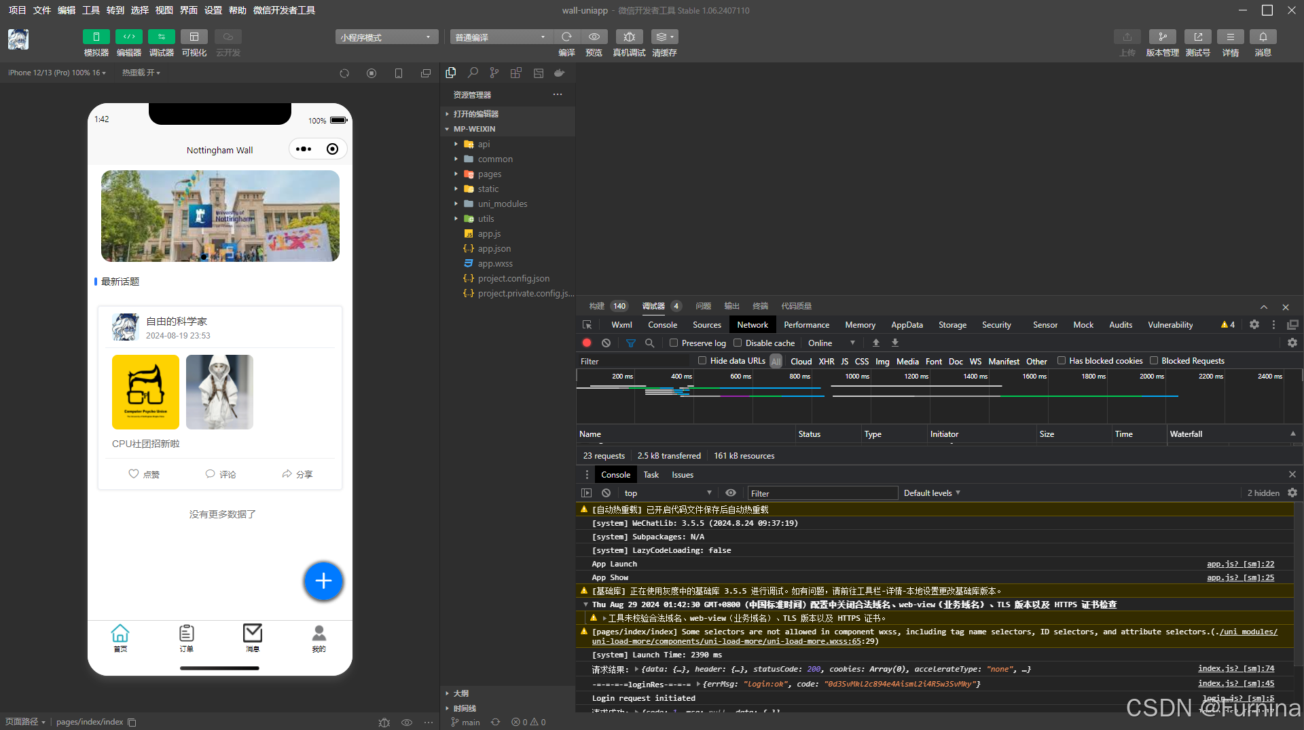Click the 分享 share button on the post
1304x730 pixels.
tap(297, 474)
